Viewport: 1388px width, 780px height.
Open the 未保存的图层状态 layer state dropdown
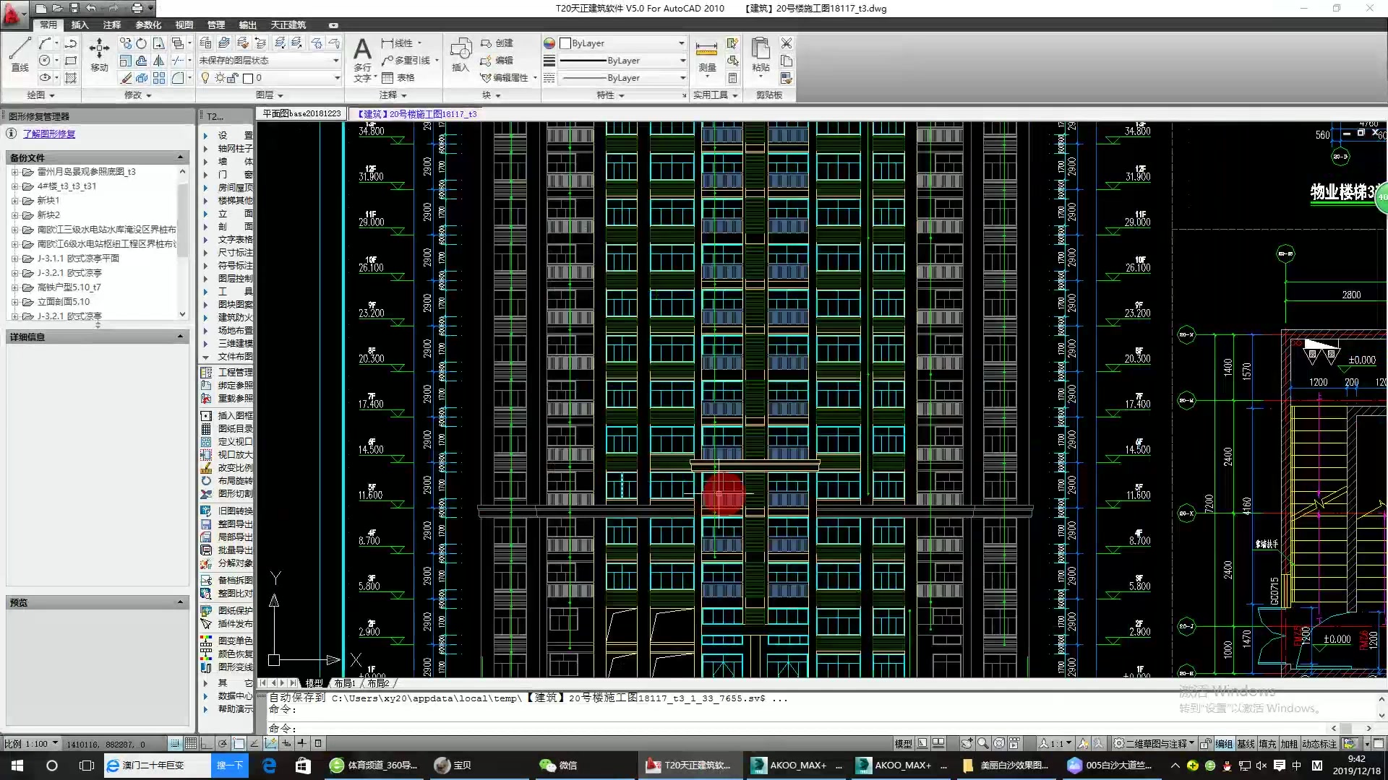coord(336,60)
